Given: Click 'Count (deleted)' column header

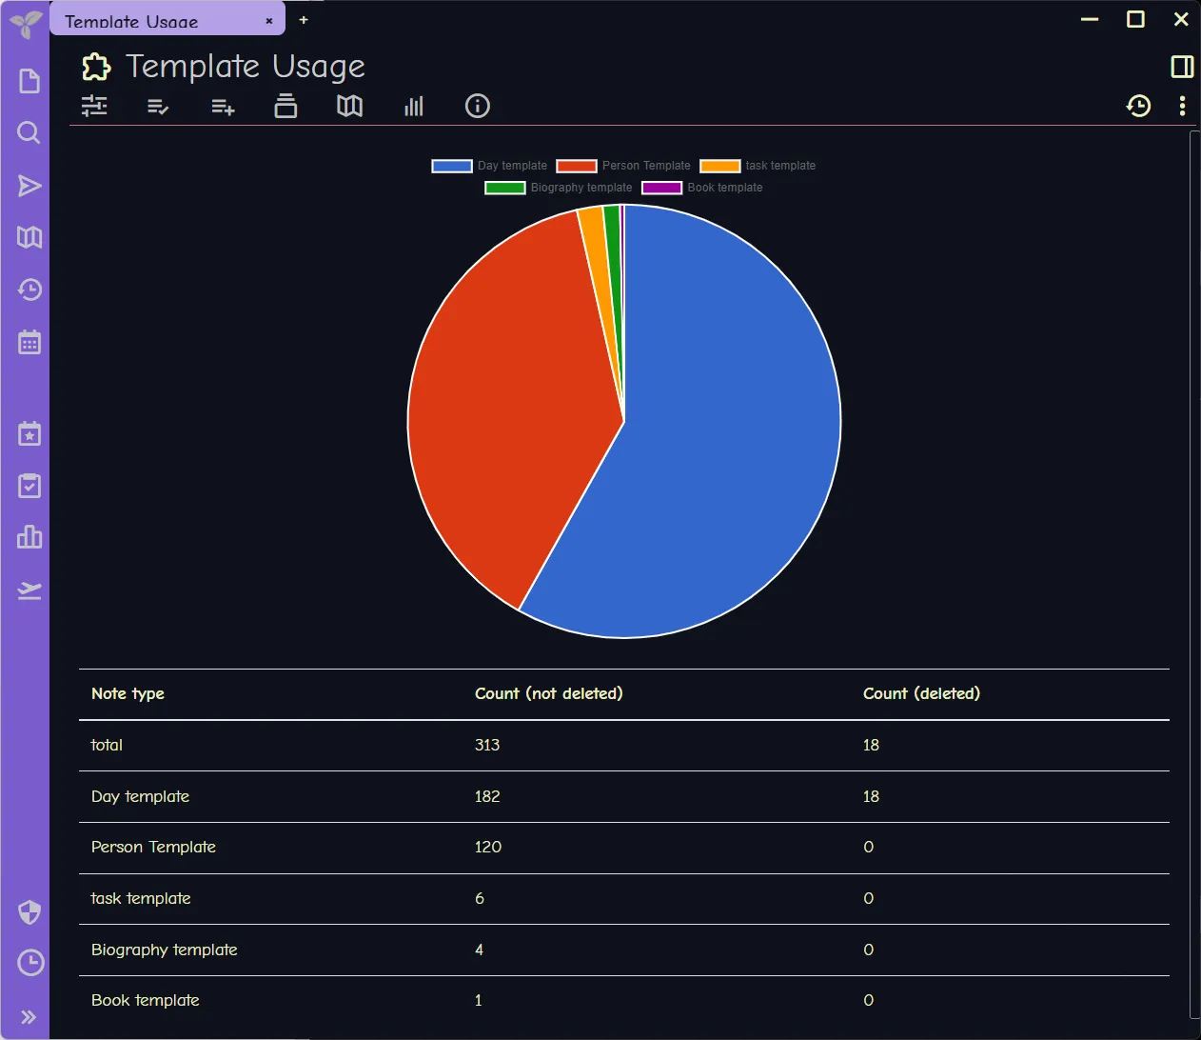Looking at the screenshot, I should pyautogui.click(x=921, y=693).
